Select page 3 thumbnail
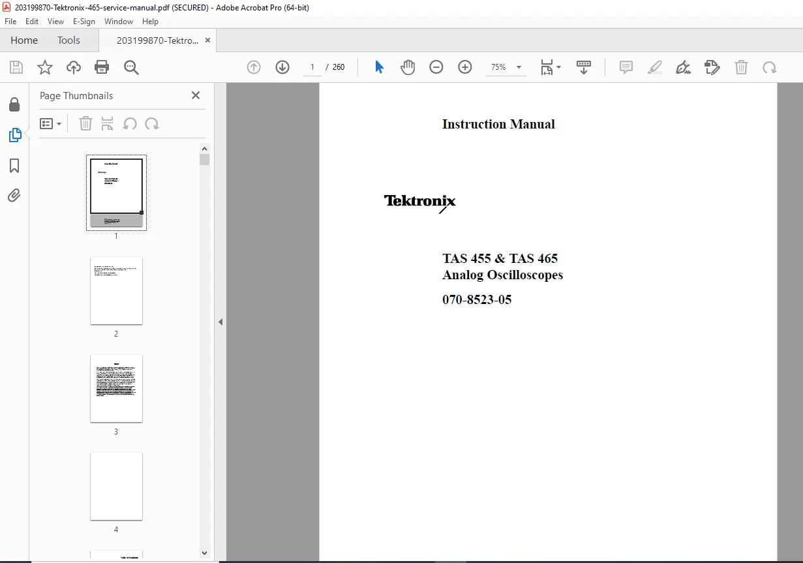Screen dimensions: 803x563 [x=116, y=388]
